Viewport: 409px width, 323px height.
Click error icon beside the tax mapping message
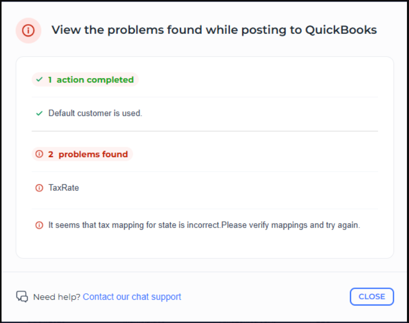[39, 225]
